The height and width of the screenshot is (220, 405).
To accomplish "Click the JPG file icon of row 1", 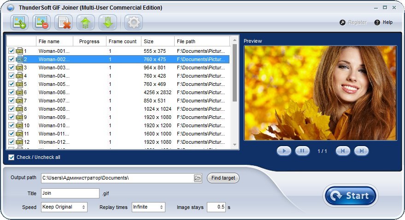I will (x=19, y=51).
